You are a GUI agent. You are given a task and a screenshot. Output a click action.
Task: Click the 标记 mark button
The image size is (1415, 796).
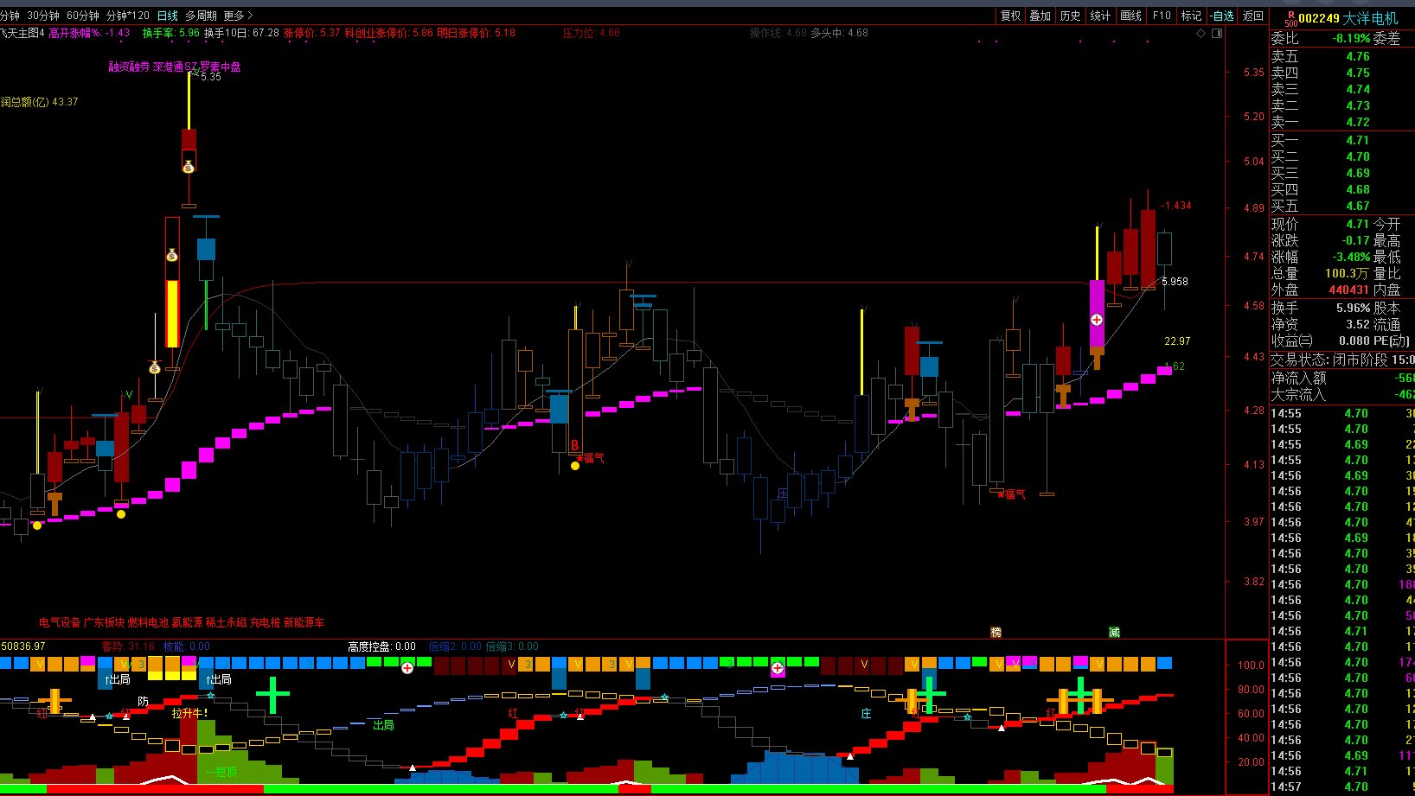coord(1191,16)
